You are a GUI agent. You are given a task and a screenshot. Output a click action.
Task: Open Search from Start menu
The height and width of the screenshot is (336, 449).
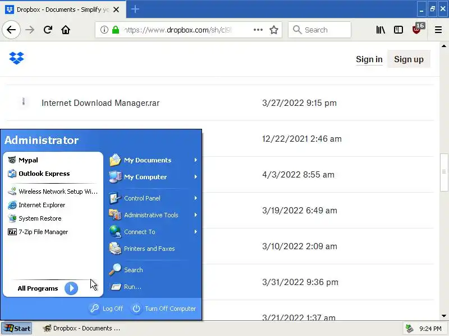(x=153, y=270)
